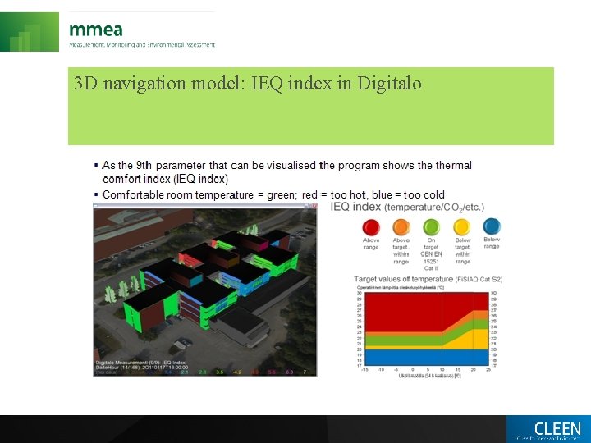Click the yellow Below target indicator
Screen dimensions: 591x443
[461, 227]
